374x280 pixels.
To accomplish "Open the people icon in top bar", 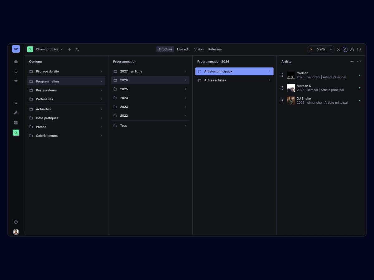I will point(352,49).
